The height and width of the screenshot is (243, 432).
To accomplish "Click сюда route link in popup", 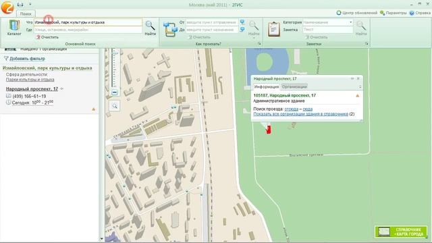I will (x=308, y=109).
